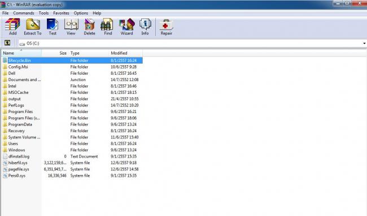Go up one folder level
This screenshot has width=367, height=216.
(7, 43)
